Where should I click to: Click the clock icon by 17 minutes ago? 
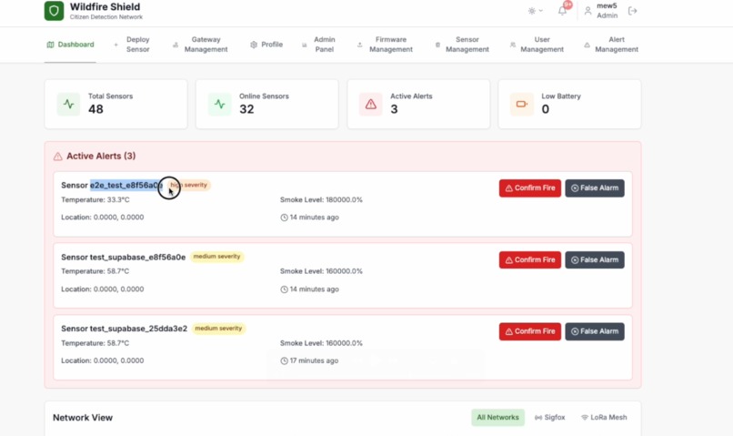coord(284,361)
